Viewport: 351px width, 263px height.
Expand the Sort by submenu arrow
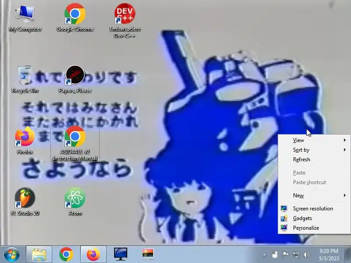tap(345, 149)
